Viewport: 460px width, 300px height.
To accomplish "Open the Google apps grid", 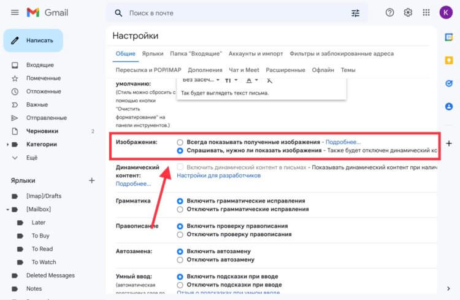I will [426, 13].
